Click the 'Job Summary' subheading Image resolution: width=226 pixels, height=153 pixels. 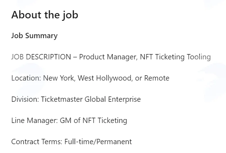[34, 36]
